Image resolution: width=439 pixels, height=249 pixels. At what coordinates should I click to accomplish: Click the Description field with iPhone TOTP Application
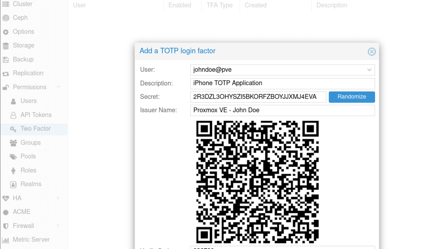pyautogui.click(x=283, y=83)
